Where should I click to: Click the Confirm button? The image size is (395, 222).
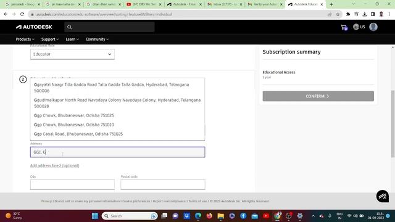coord(318,96)
